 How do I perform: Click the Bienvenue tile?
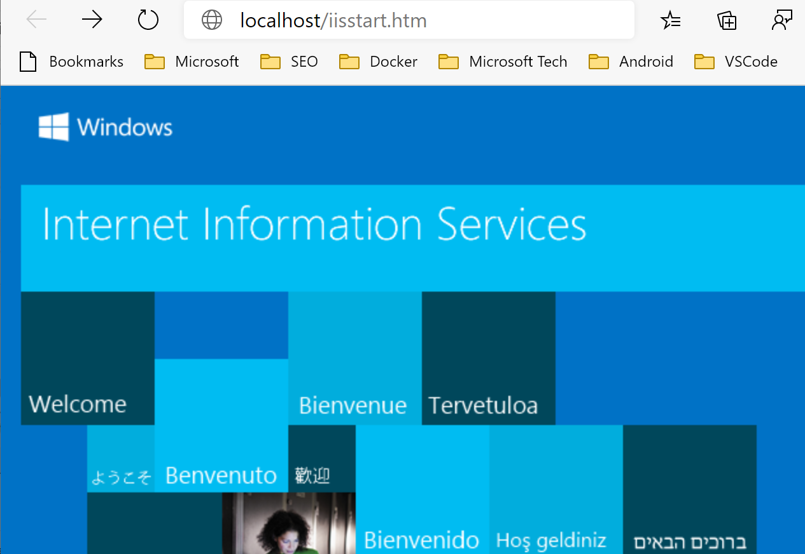[355, 358]
